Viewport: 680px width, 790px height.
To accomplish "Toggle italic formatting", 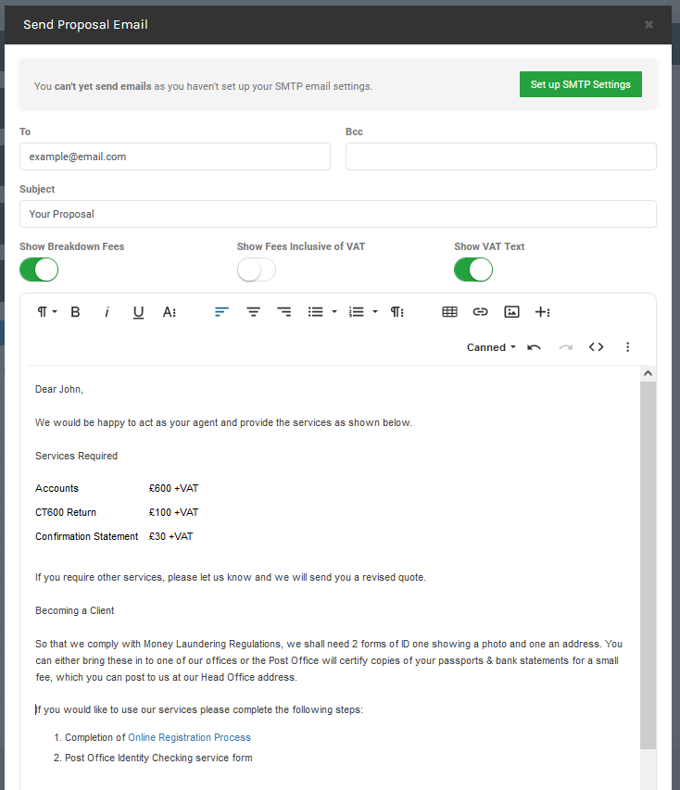I will point(107,312).
